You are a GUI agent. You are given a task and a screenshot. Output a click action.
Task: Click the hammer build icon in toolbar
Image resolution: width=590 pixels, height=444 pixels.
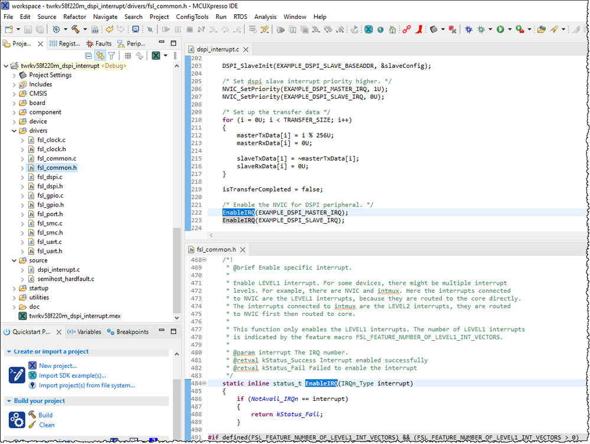(75, 29)
